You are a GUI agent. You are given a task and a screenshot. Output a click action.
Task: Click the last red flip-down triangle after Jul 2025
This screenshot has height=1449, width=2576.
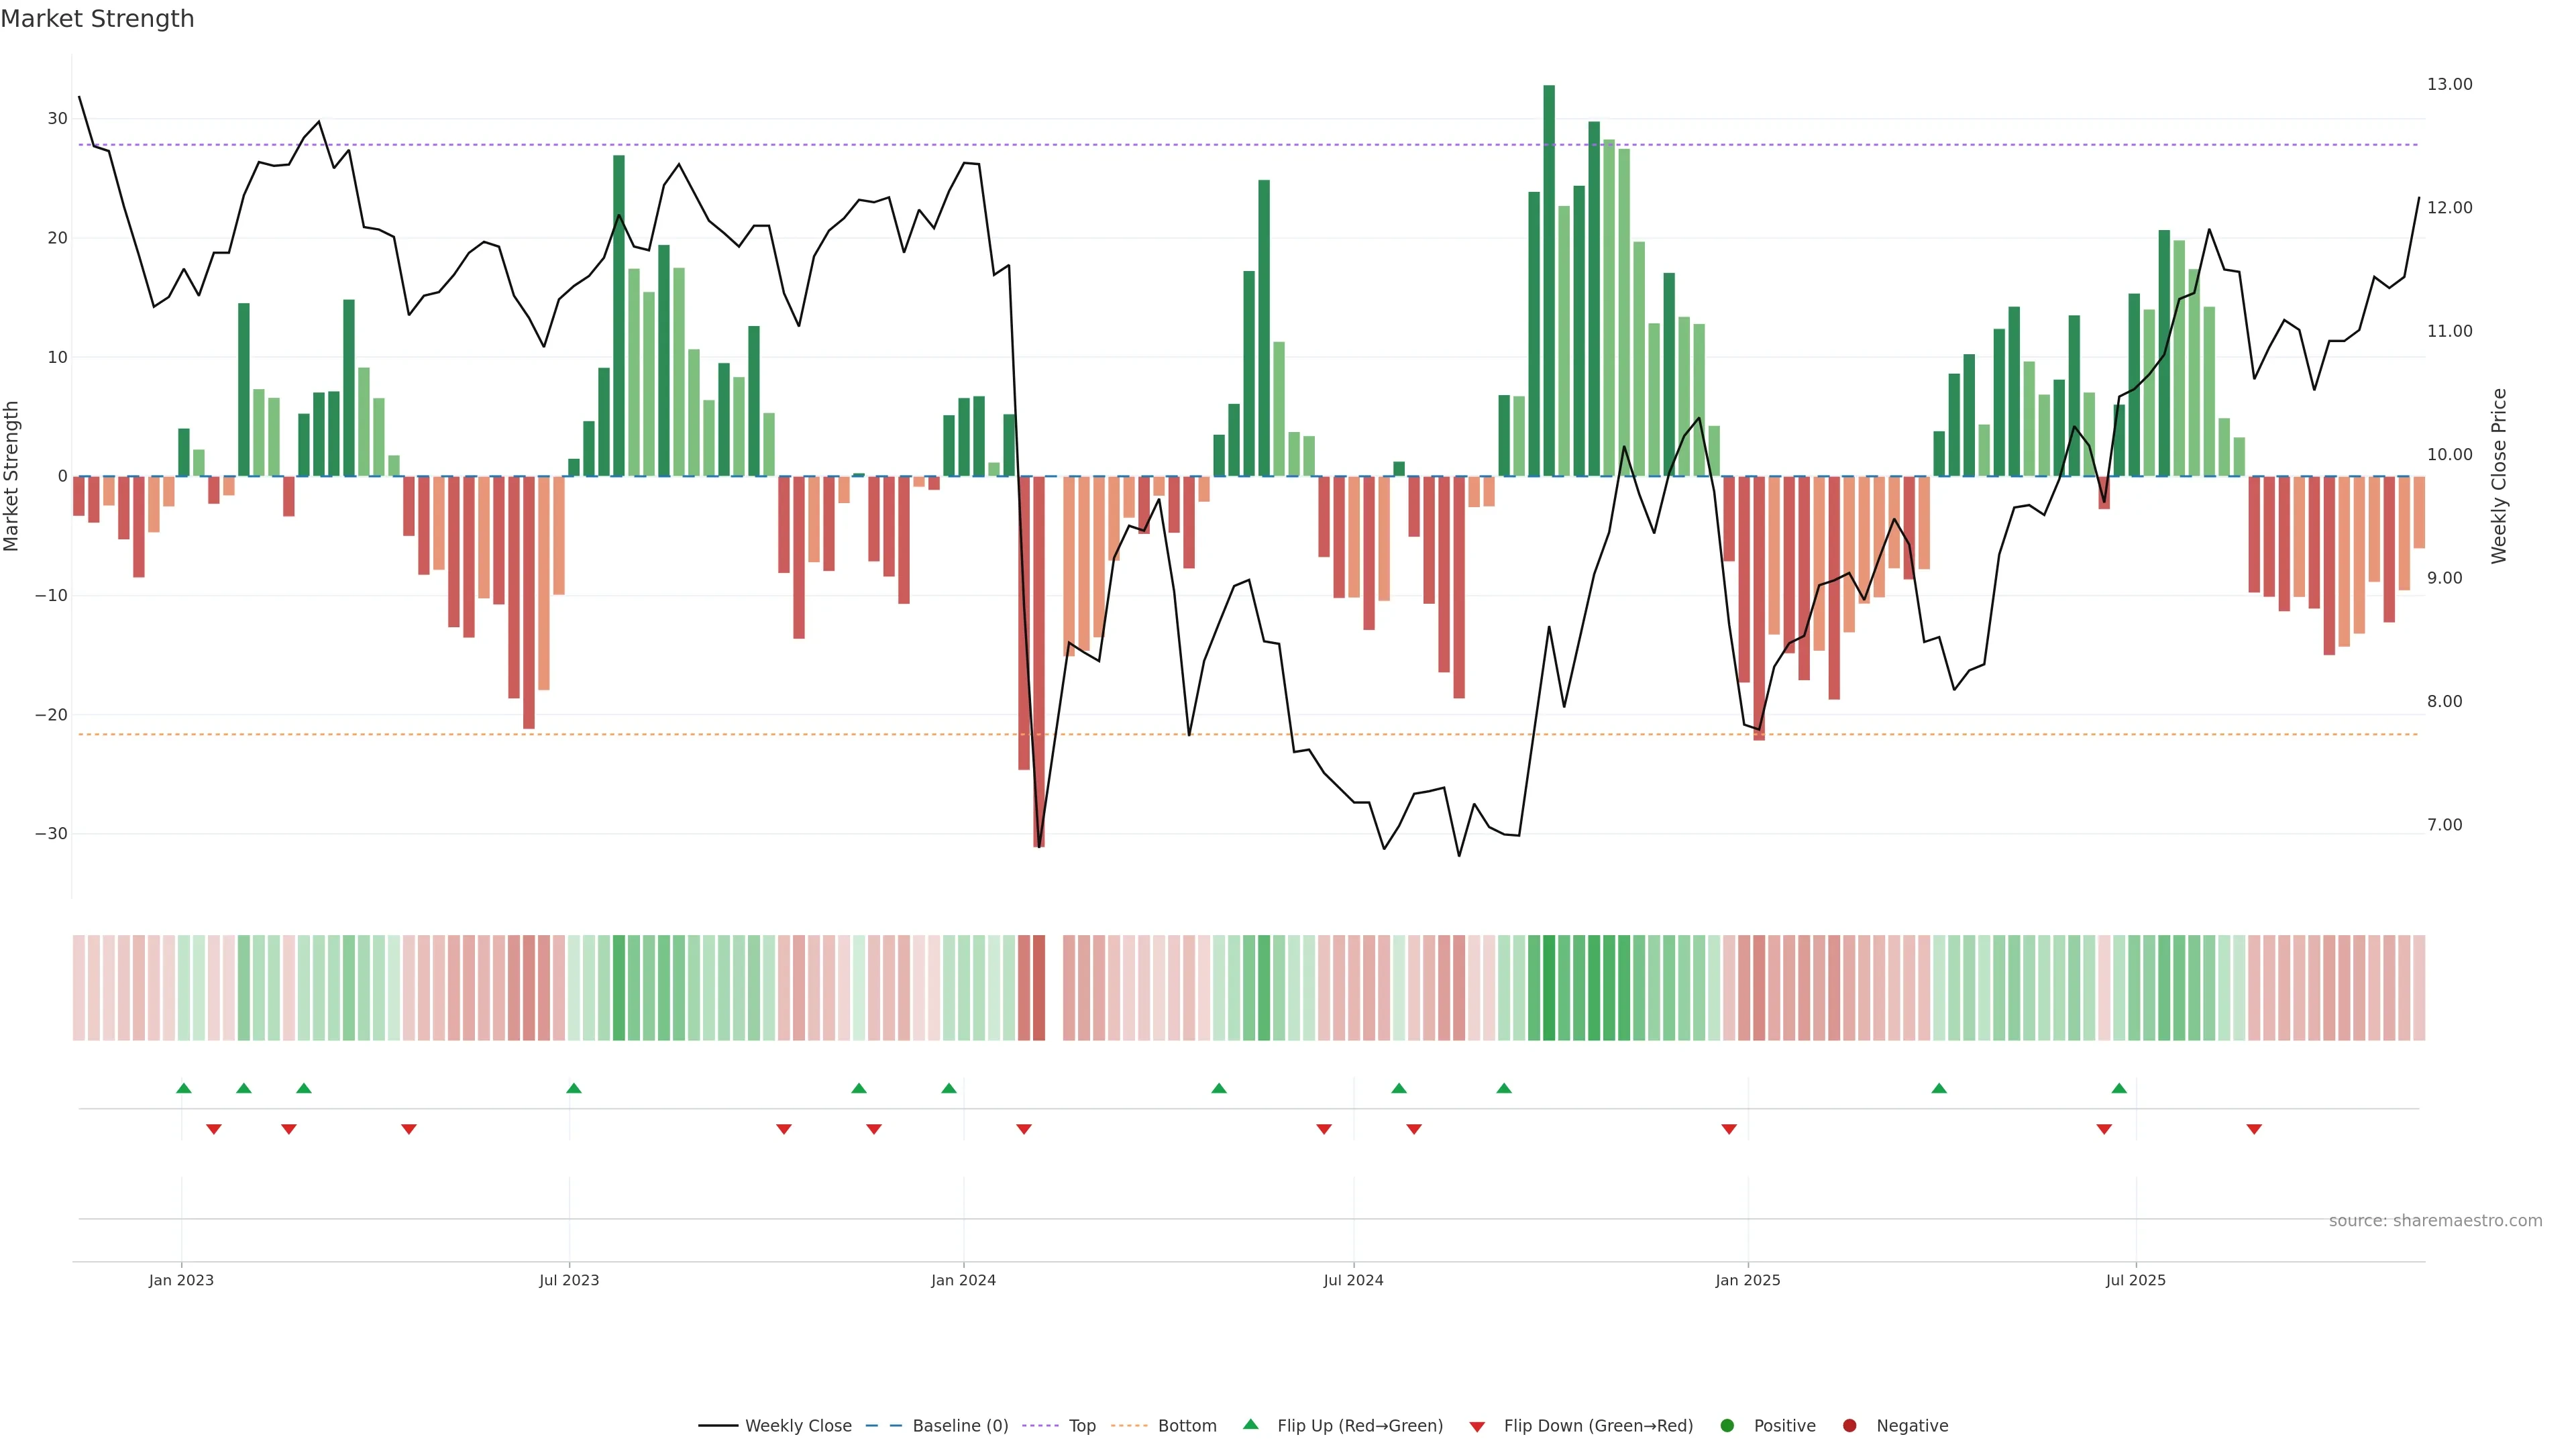pos(2254,1129)
